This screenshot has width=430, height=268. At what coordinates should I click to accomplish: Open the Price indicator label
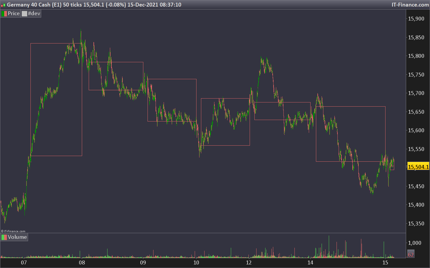[14, 13]
